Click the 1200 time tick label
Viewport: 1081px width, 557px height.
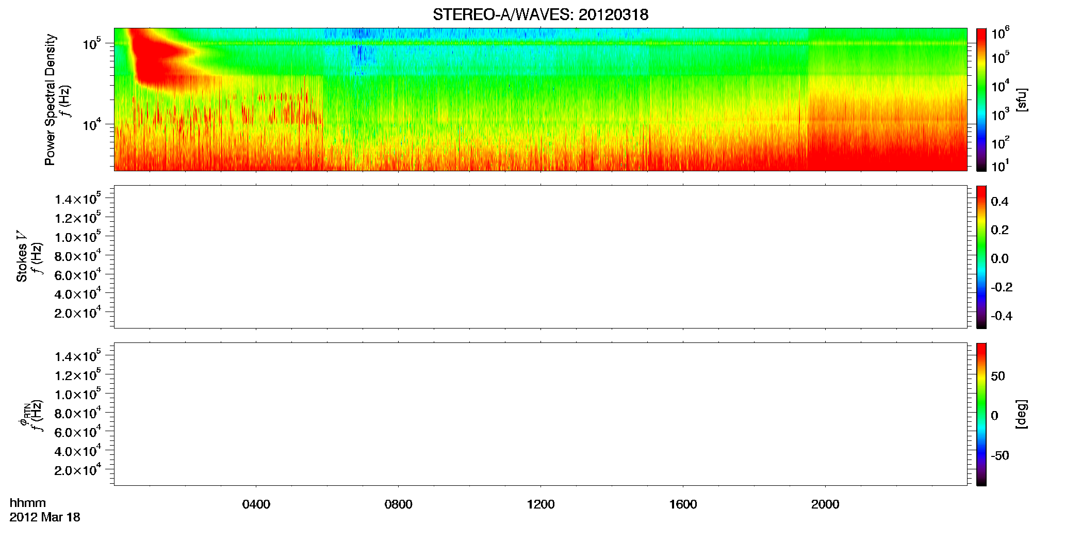[x=540, y=504]
